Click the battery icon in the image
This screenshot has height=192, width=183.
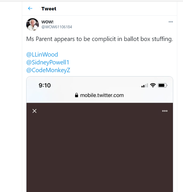click(163, 85)
